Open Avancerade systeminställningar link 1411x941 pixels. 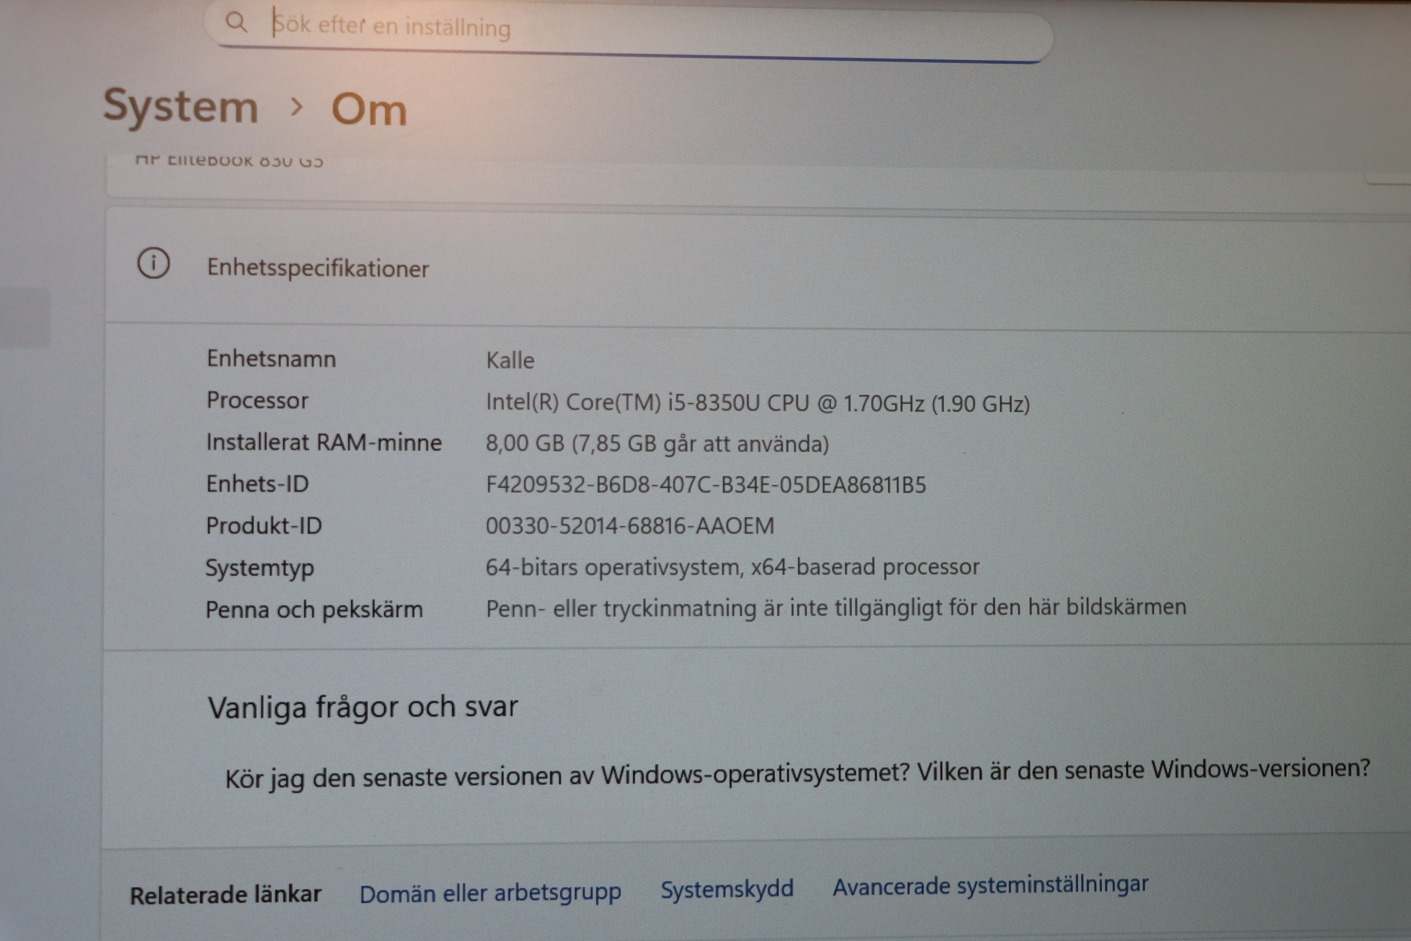pos(990,886)
